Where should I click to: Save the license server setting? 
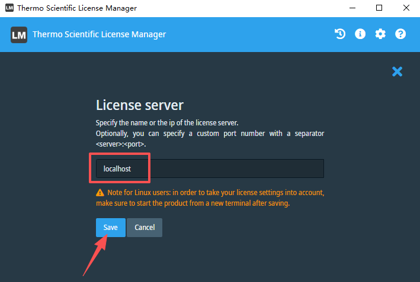(x=111, y=228)
